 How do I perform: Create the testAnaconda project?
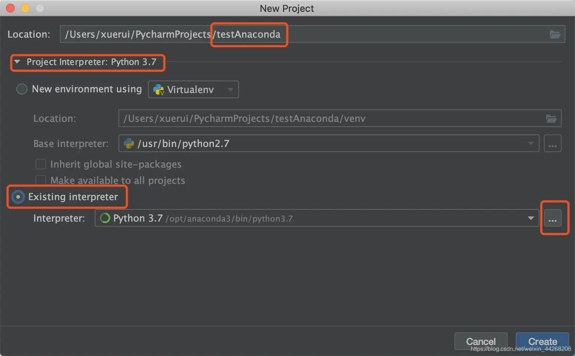pos(542,342)
